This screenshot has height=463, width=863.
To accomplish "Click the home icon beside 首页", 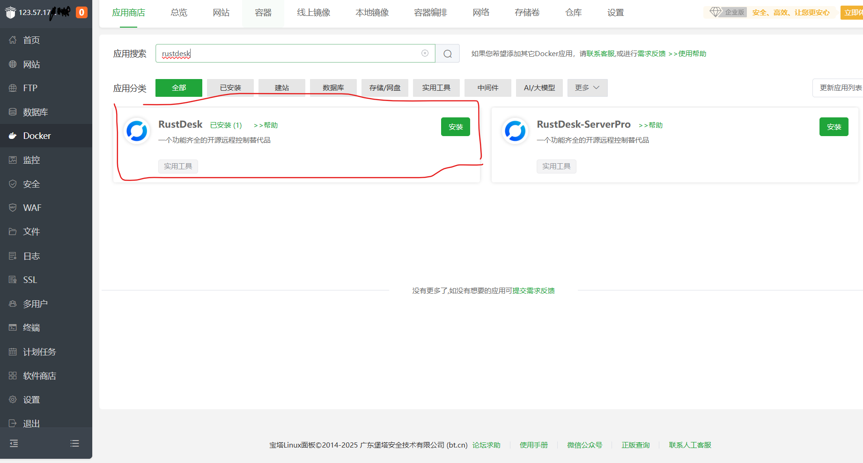I will pyautogui.click(x=13, y=40).
